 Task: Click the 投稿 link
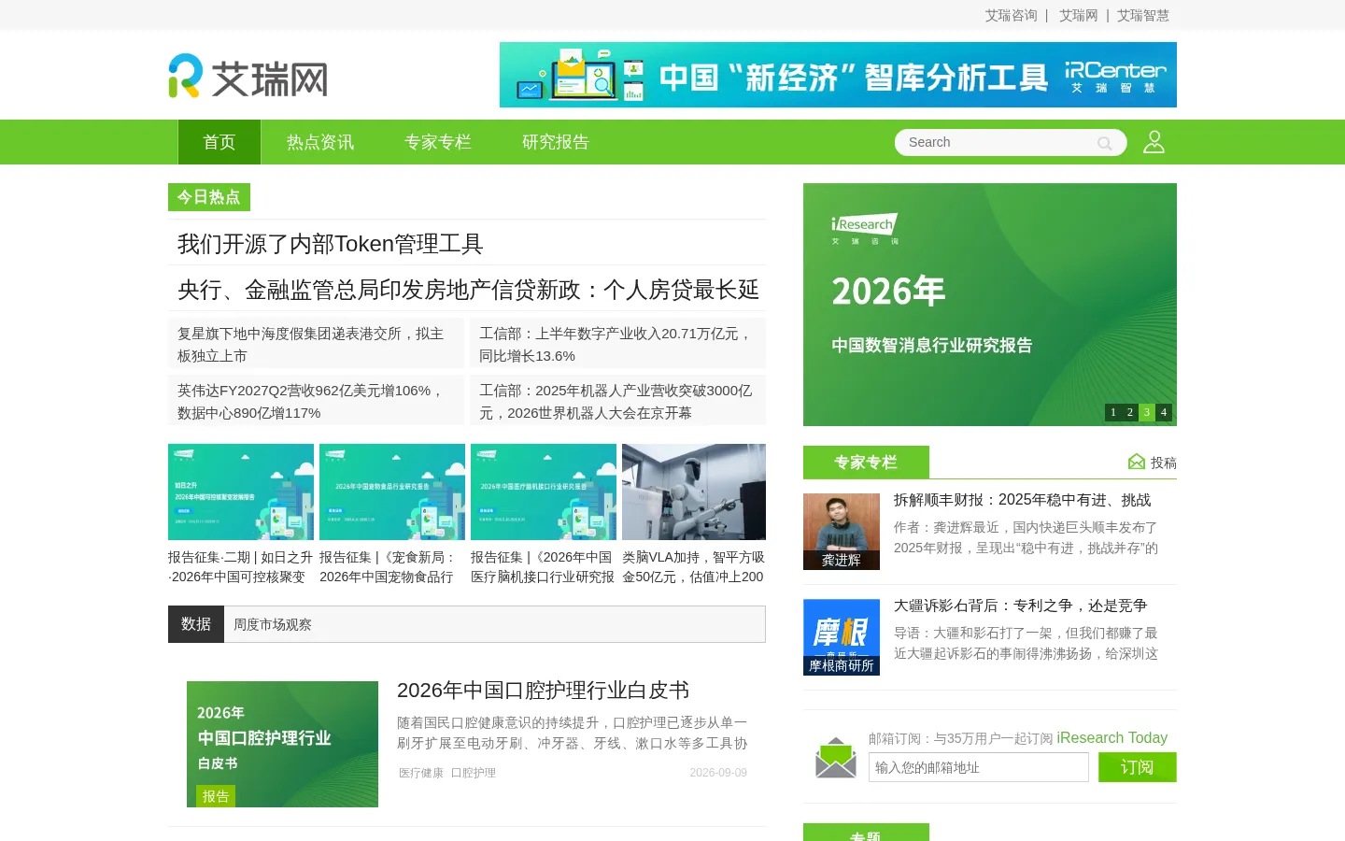(1164, 463)
